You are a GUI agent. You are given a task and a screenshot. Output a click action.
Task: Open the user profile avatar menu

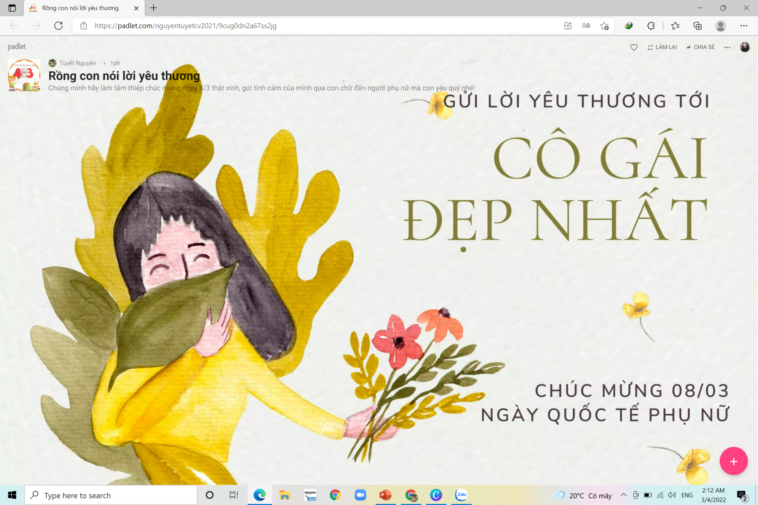point(745,47)
